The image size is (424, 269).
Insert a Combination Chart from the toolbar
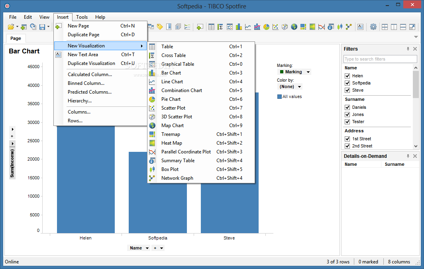coord(257,27)
